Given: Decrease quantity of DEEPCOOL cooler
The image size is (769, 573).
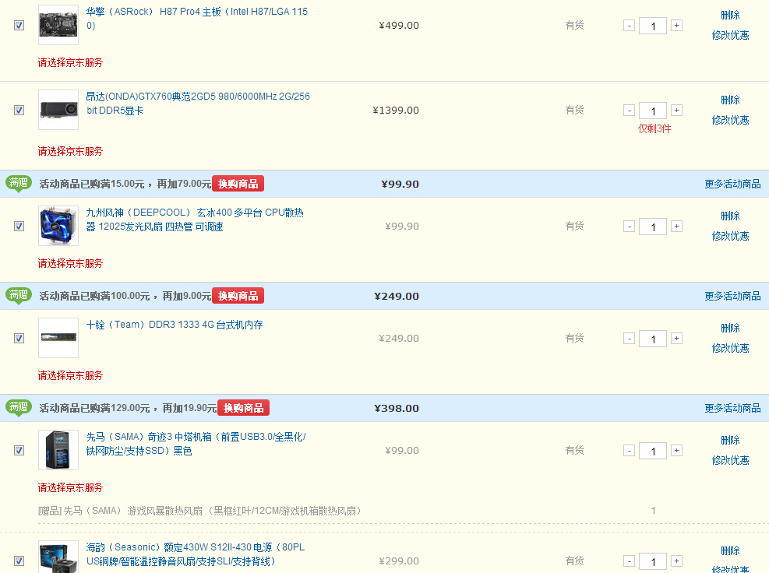Looking at the screenshot, I should tap(630, 227).
